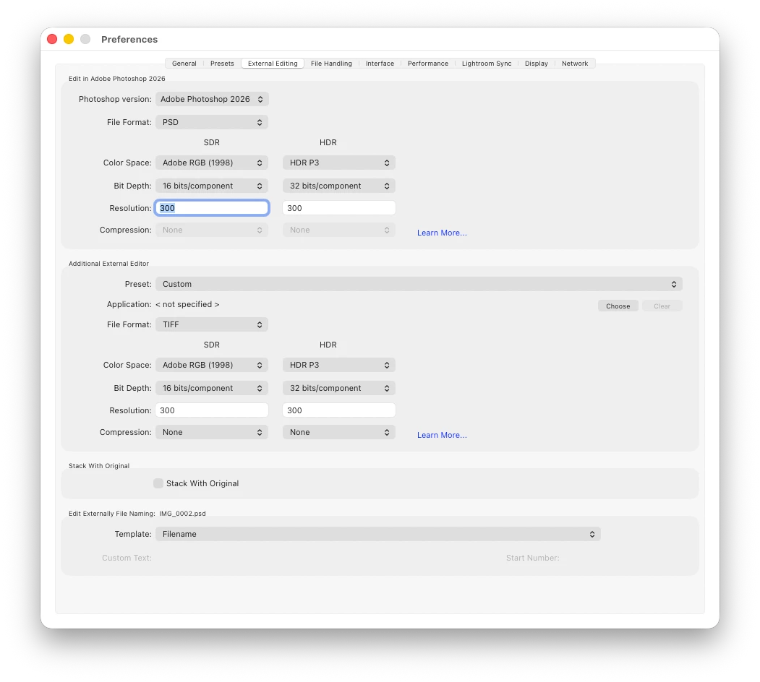Open SDR Compression dropdown for external editor
760x682 pixels.
[212, 432]
